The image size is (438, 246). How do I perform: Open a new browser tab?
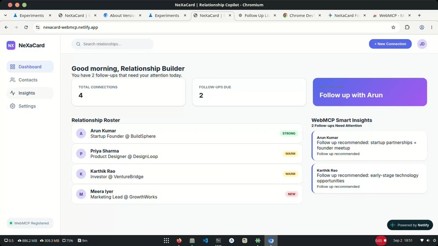pos(420,15)
